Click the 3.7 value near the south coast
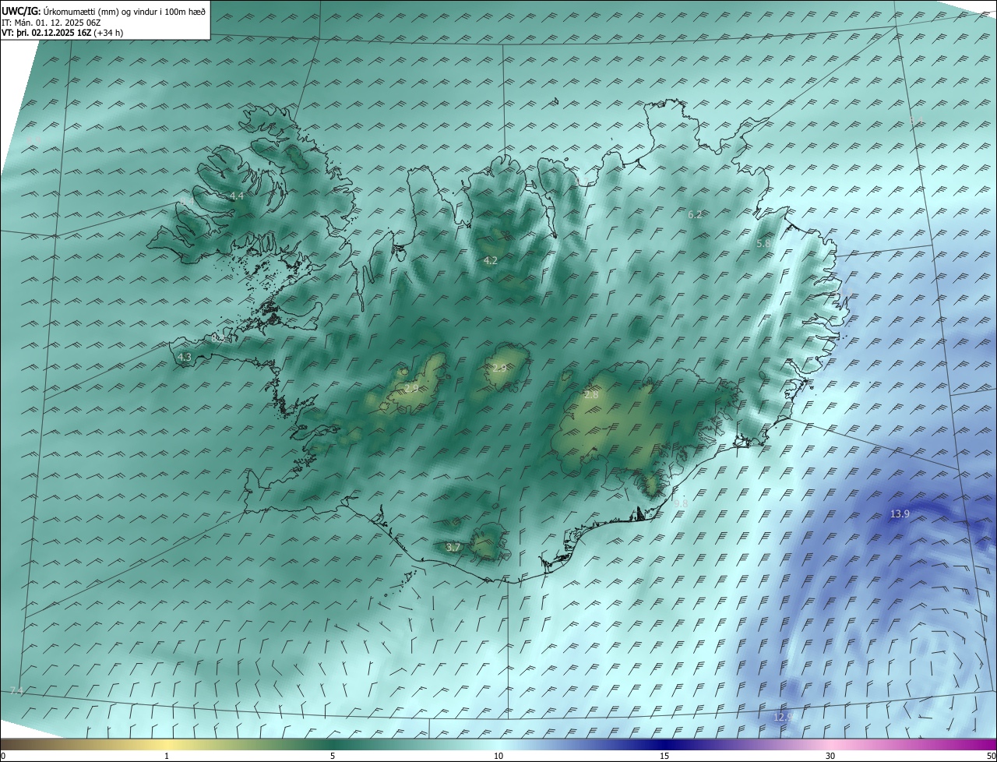The image size is (997, 762). [x=454, y=548]
